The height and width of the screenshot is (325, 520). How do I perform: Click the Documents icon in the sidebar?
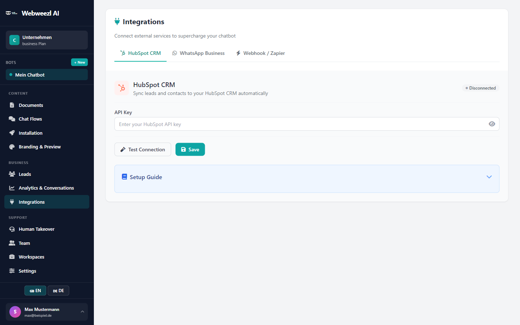12,105
